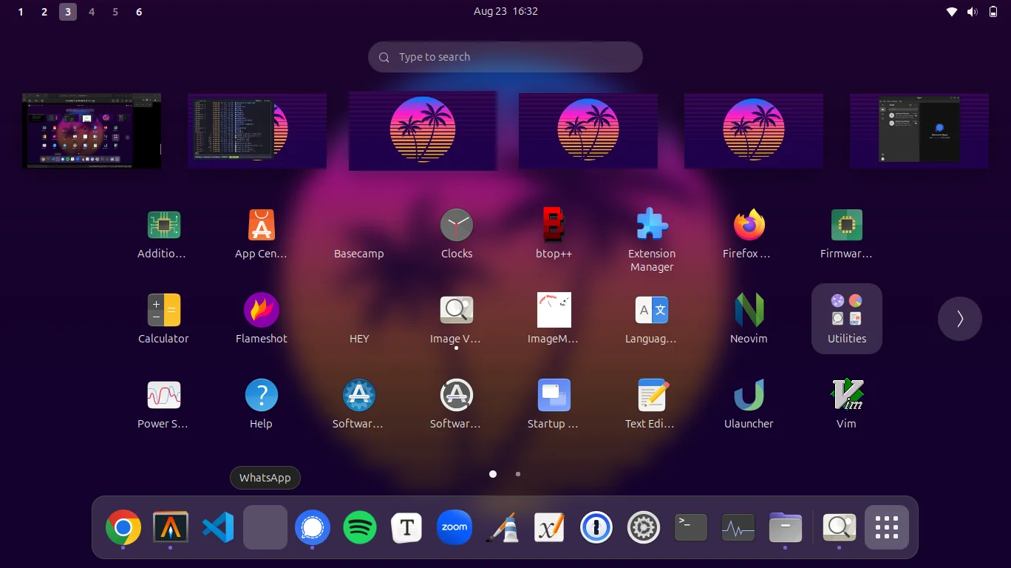
Task: Open Language Support
Action: tap(652, 310)
